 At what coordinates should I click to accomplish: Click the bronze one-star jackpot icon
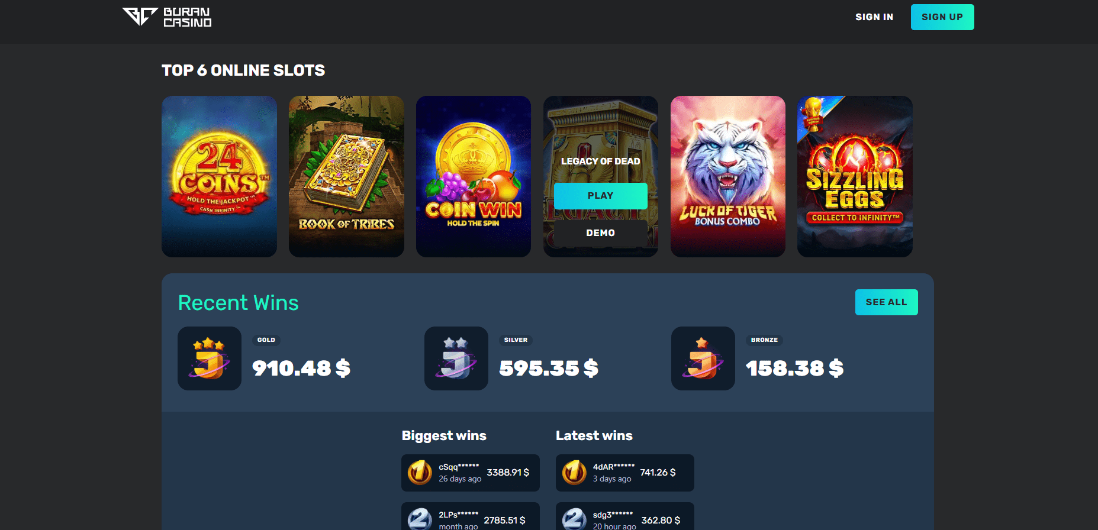click(x=703, y=358)
